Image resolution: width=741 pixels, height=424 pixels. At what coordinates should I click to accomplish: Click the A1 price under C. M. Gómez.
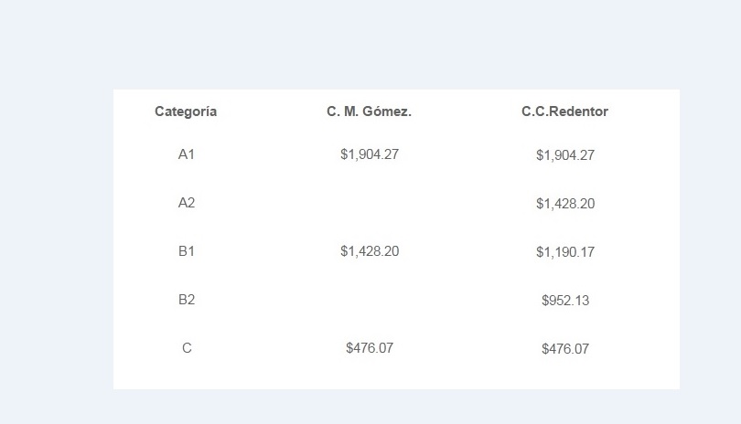click(370, 154)
